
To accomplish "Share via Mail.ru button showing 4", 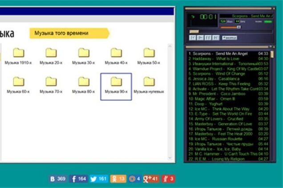I will 135,179.
